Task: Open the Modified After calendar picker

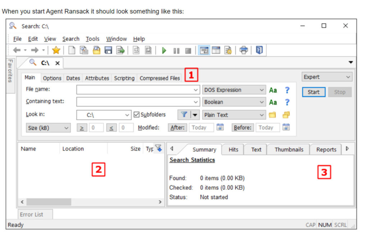Action: click(220, 127)
